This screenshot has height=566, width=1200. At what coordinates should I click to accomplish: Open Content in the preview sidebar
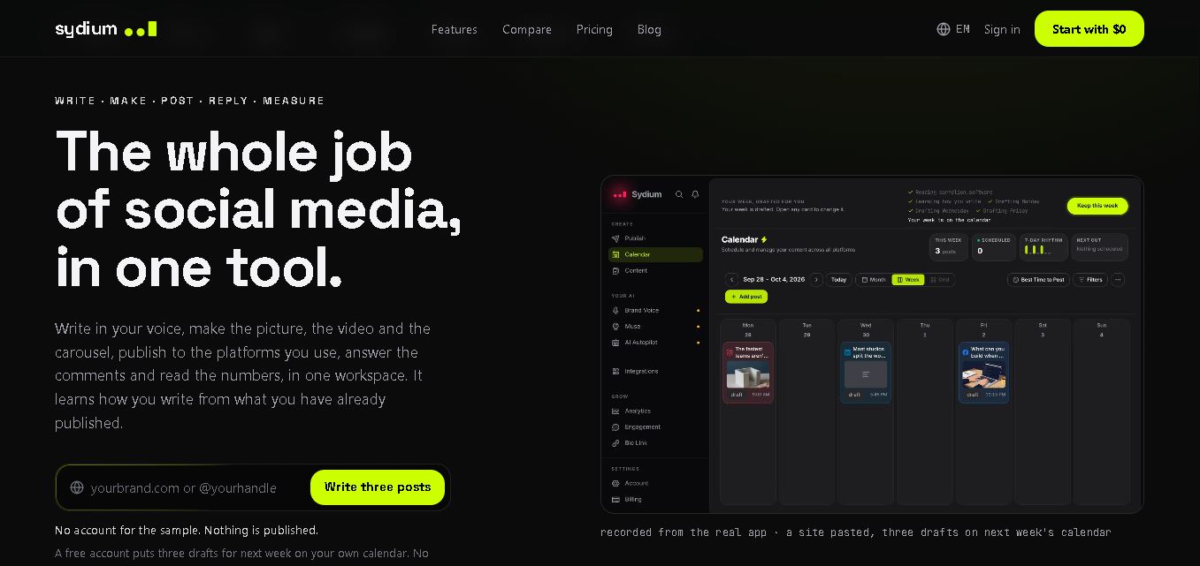click(x=655, y=271)
